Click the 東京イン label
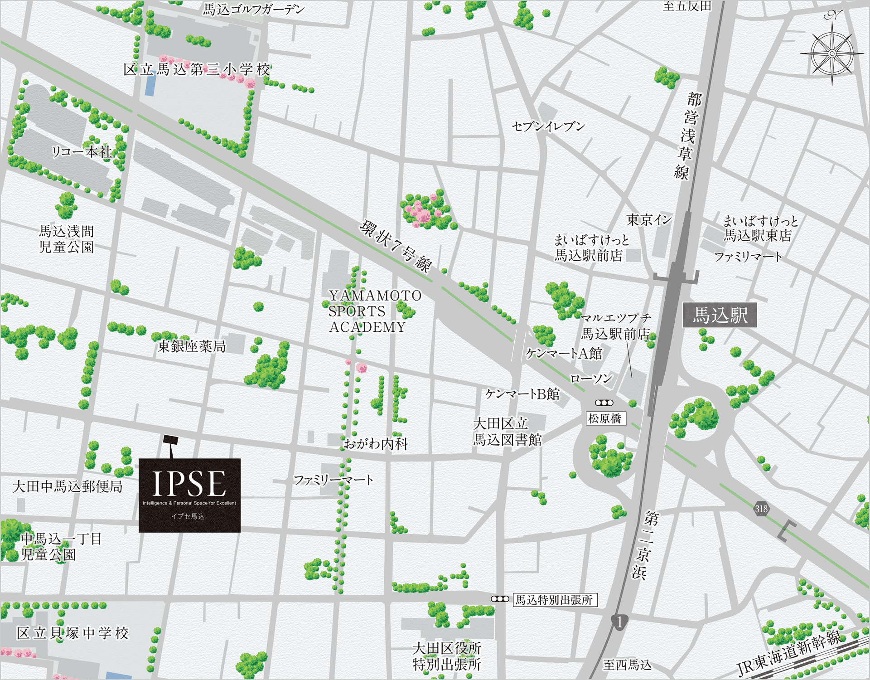The width and height of the screenshot is (870, 680). point(649,220)
